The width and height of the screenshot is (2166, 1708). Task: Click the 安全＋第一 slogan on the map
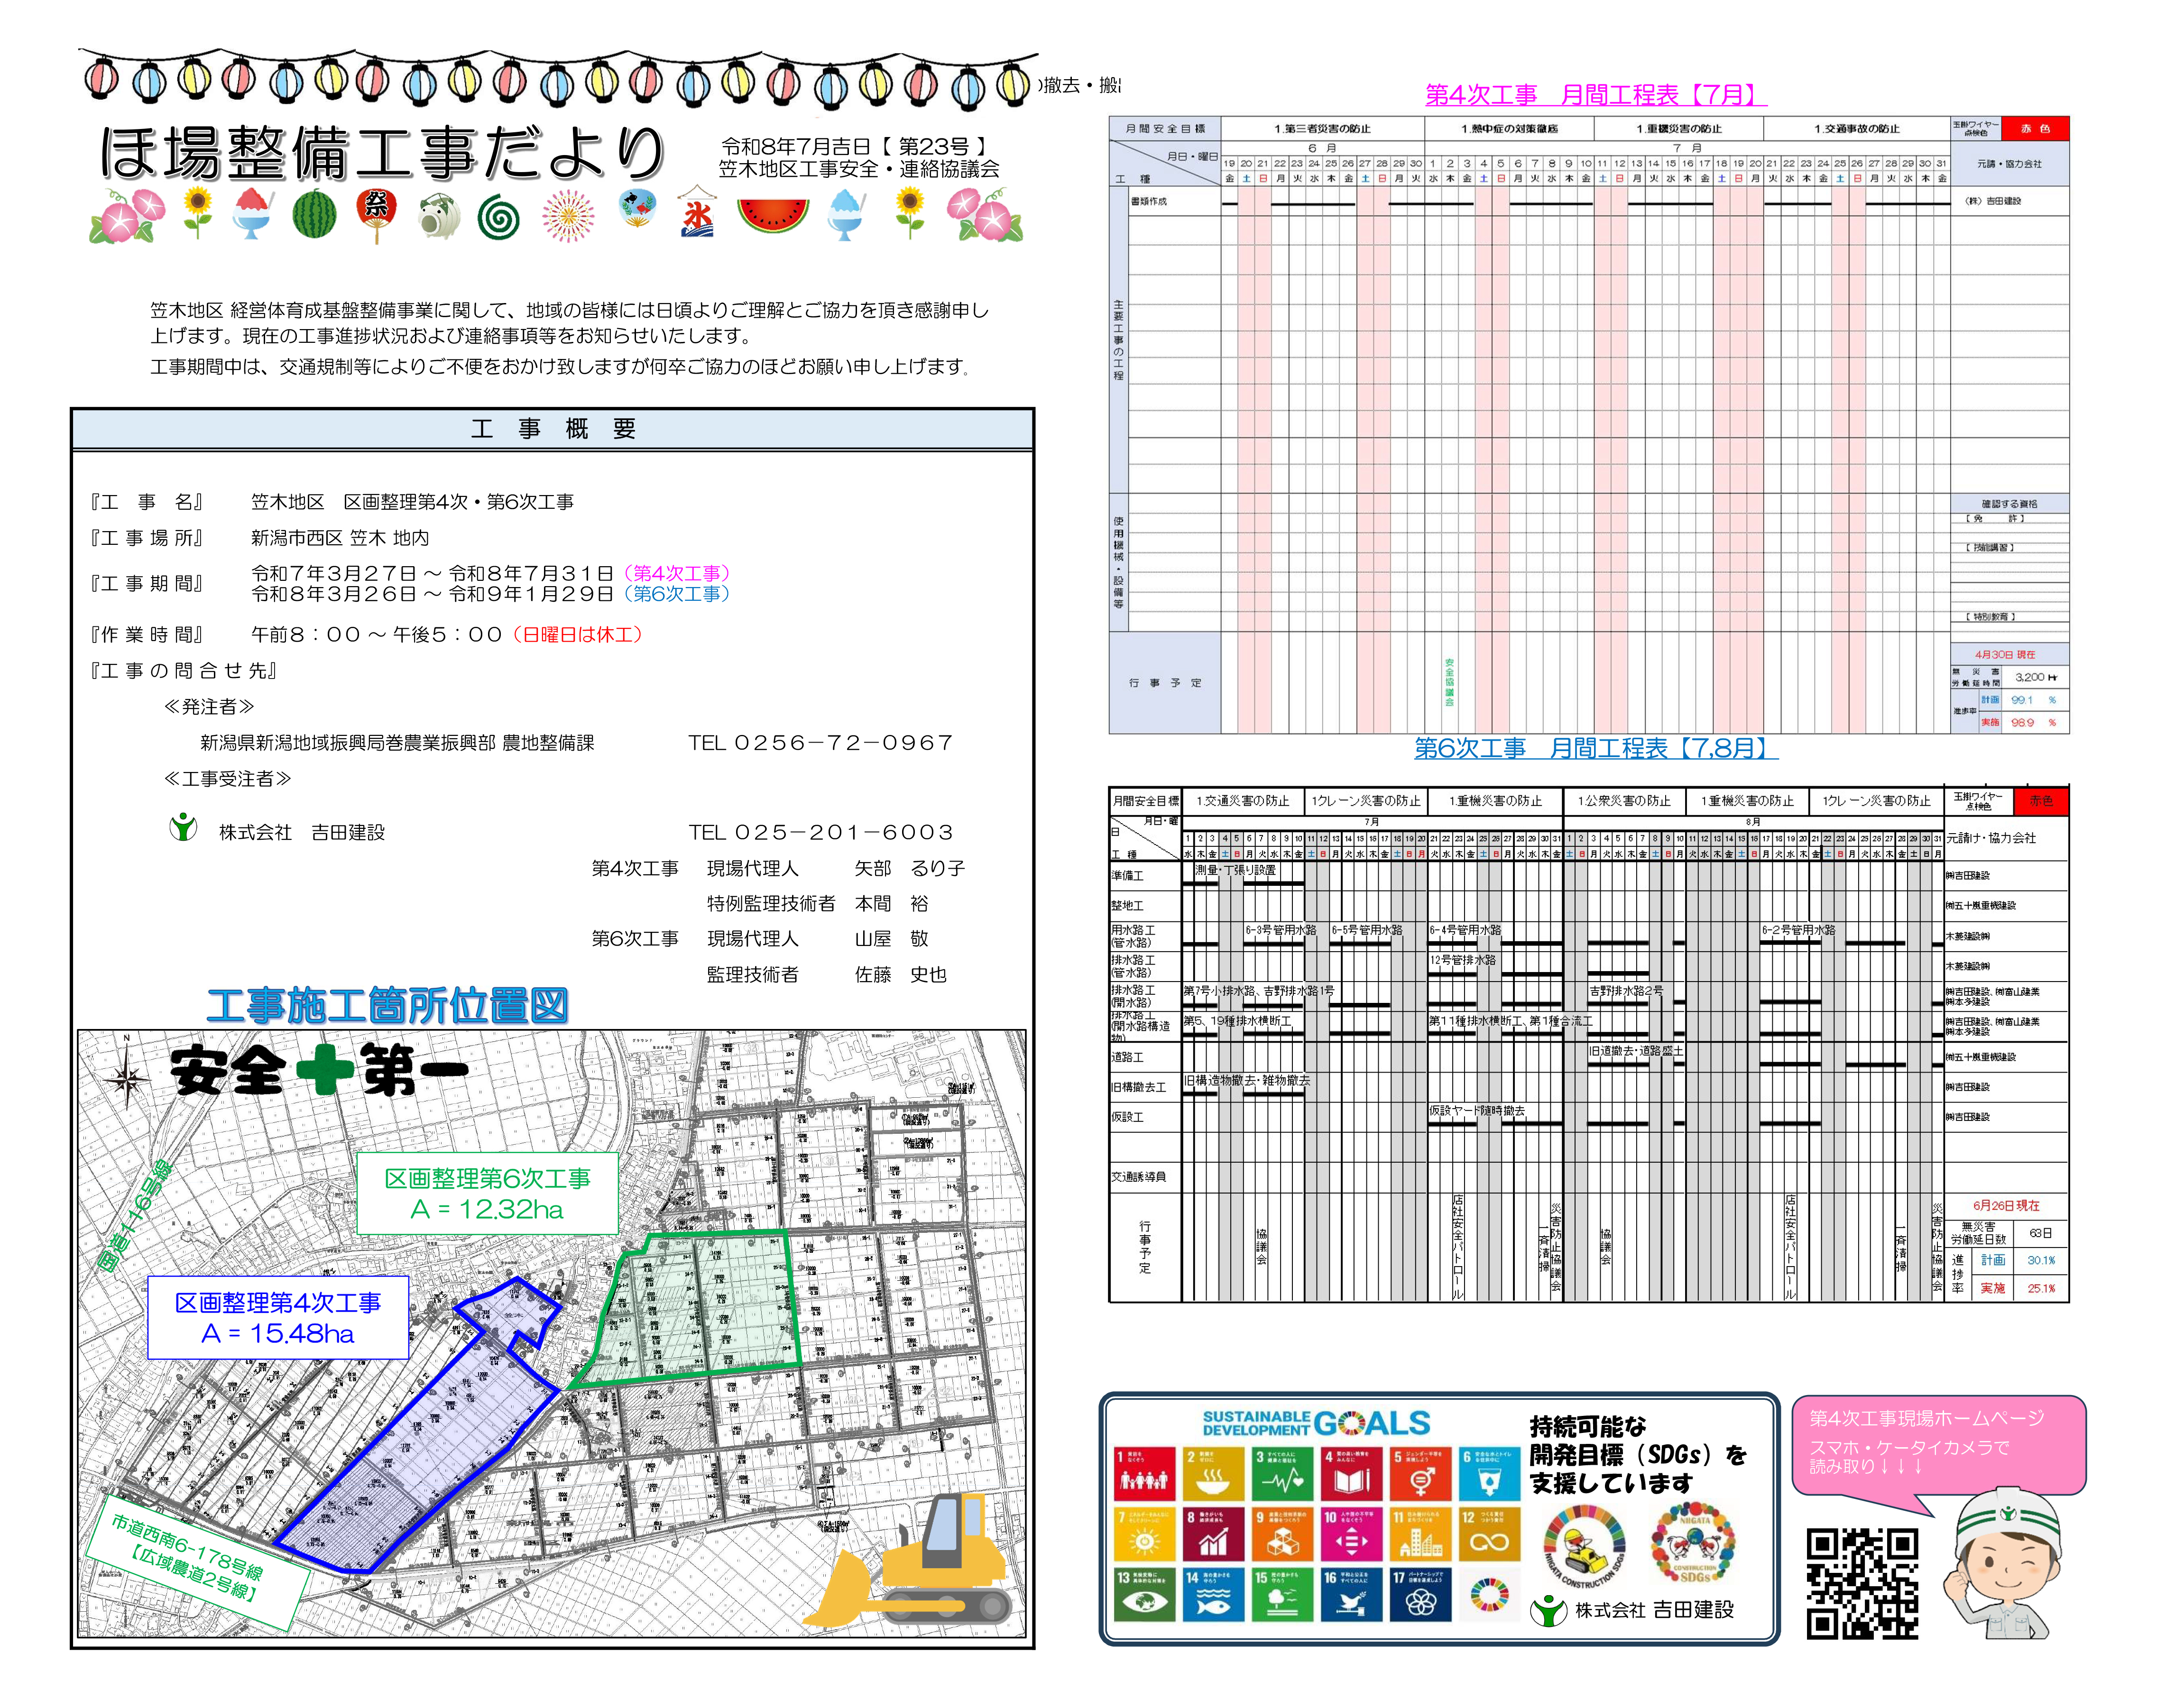point(319,1070)
